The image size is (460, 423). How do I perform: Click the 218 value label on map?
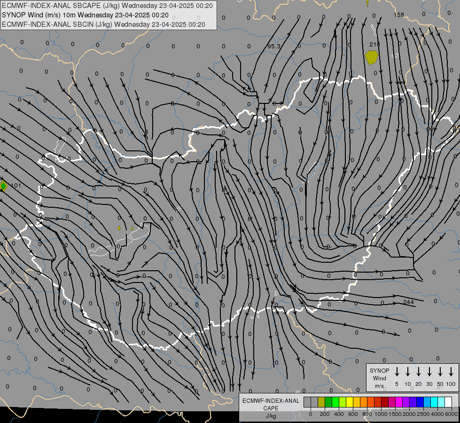[x=374, y=44]
